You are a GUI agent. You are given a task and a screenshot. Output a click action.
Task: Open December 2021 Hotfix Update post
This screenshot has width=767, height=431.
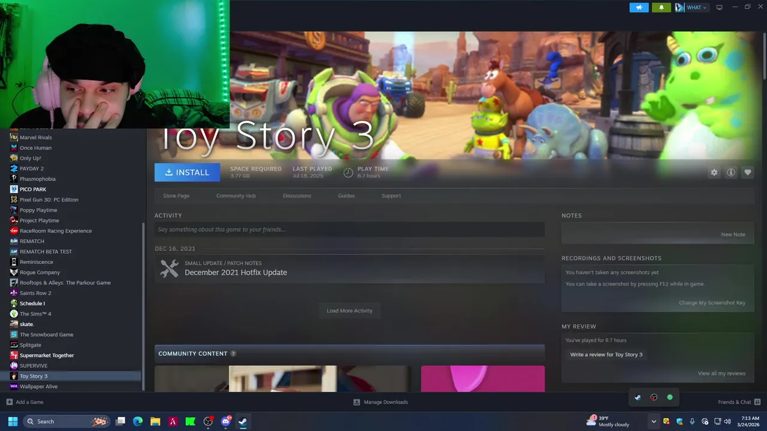point(235,272)
